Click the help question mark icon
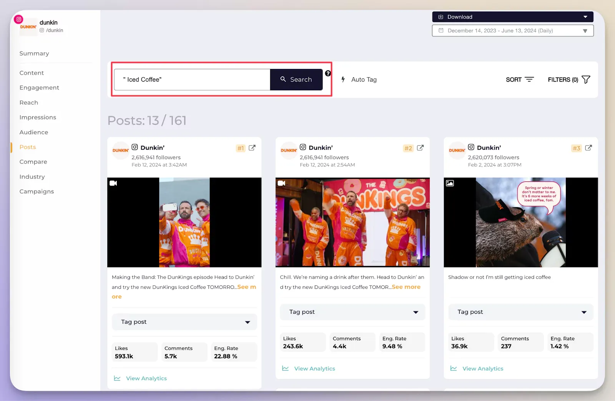This screenshot has height=401, width=615. coord(328,73)
